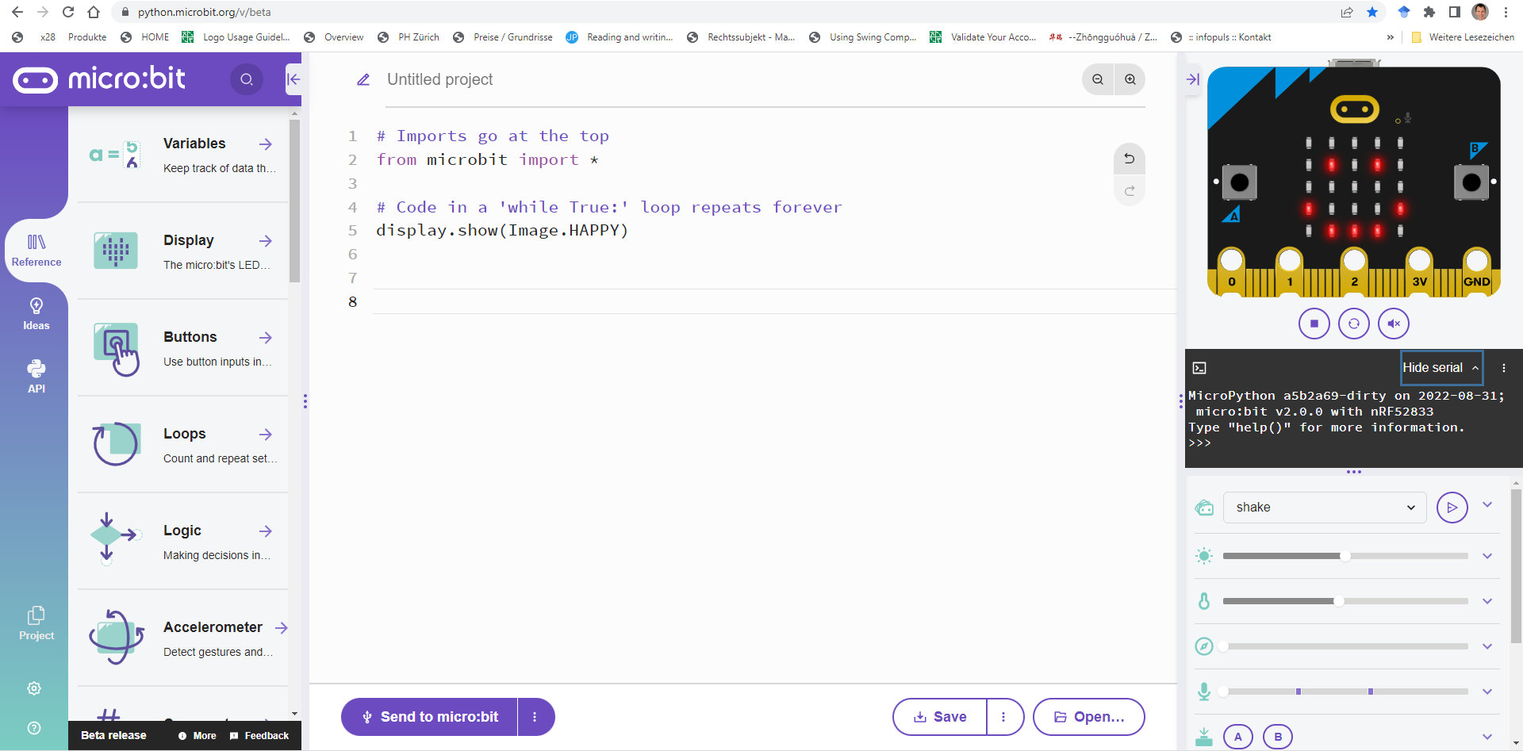Screen dimensions: 1523x751
Task: Hide the serial terminal panel
Action: [1441, 368]
